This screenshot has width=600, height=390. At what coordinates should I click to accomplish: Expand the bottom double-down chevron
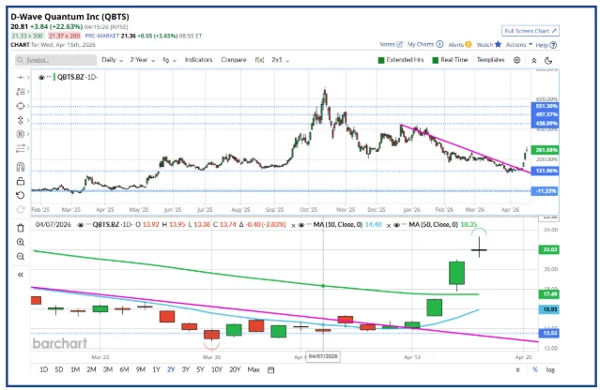517,369
